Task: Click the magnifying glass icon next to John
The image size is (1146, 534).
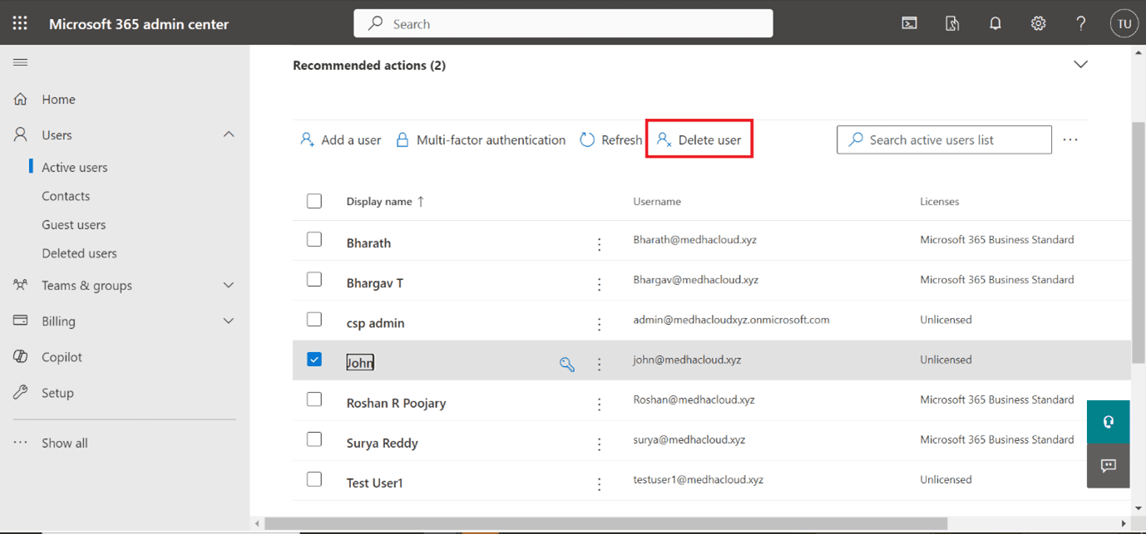Action: click(566, 364)
